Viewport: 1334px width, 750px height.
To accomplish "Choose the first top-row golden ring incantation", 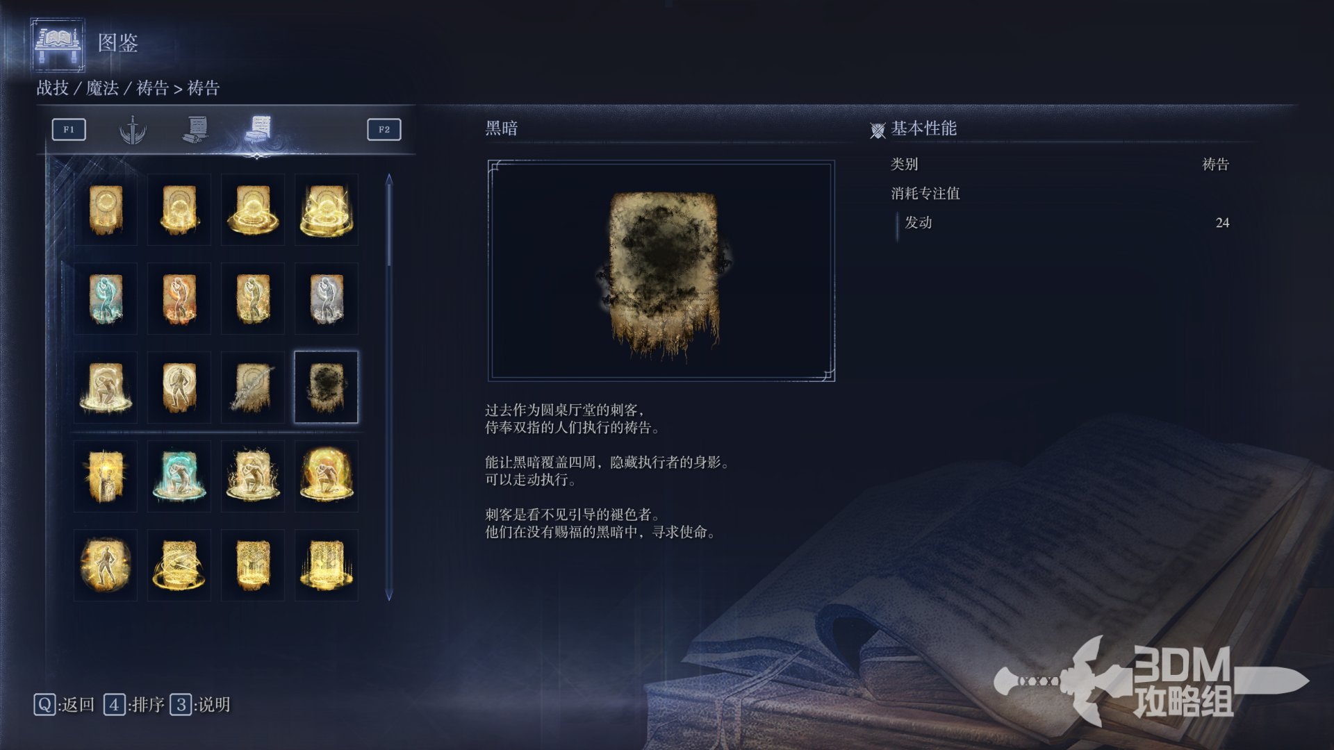I will coord(106,210).
